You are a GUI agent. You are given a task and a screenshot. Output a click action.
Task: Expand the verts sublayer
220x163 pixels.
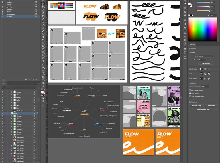click(12, 105)
